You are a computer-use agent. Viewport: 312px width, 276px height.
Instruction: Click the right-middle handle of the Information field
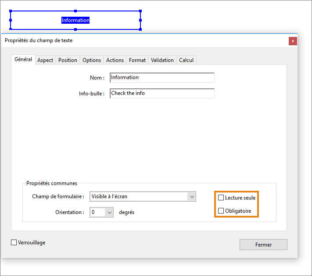140,20
